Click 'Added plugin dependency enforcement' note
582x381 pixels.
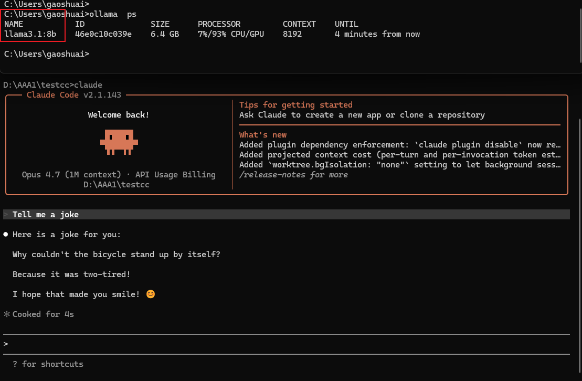point(400,145)
